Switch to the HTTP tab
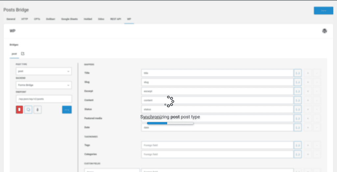This screenshot has width=337, height=172. (24, 19)
